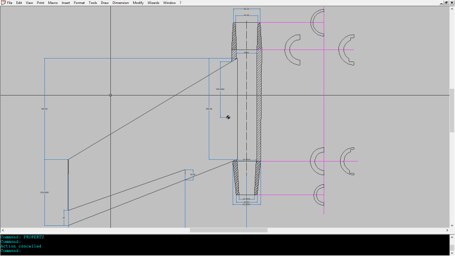
Task: Open the Dimension menu
Action: pos(121,3)
